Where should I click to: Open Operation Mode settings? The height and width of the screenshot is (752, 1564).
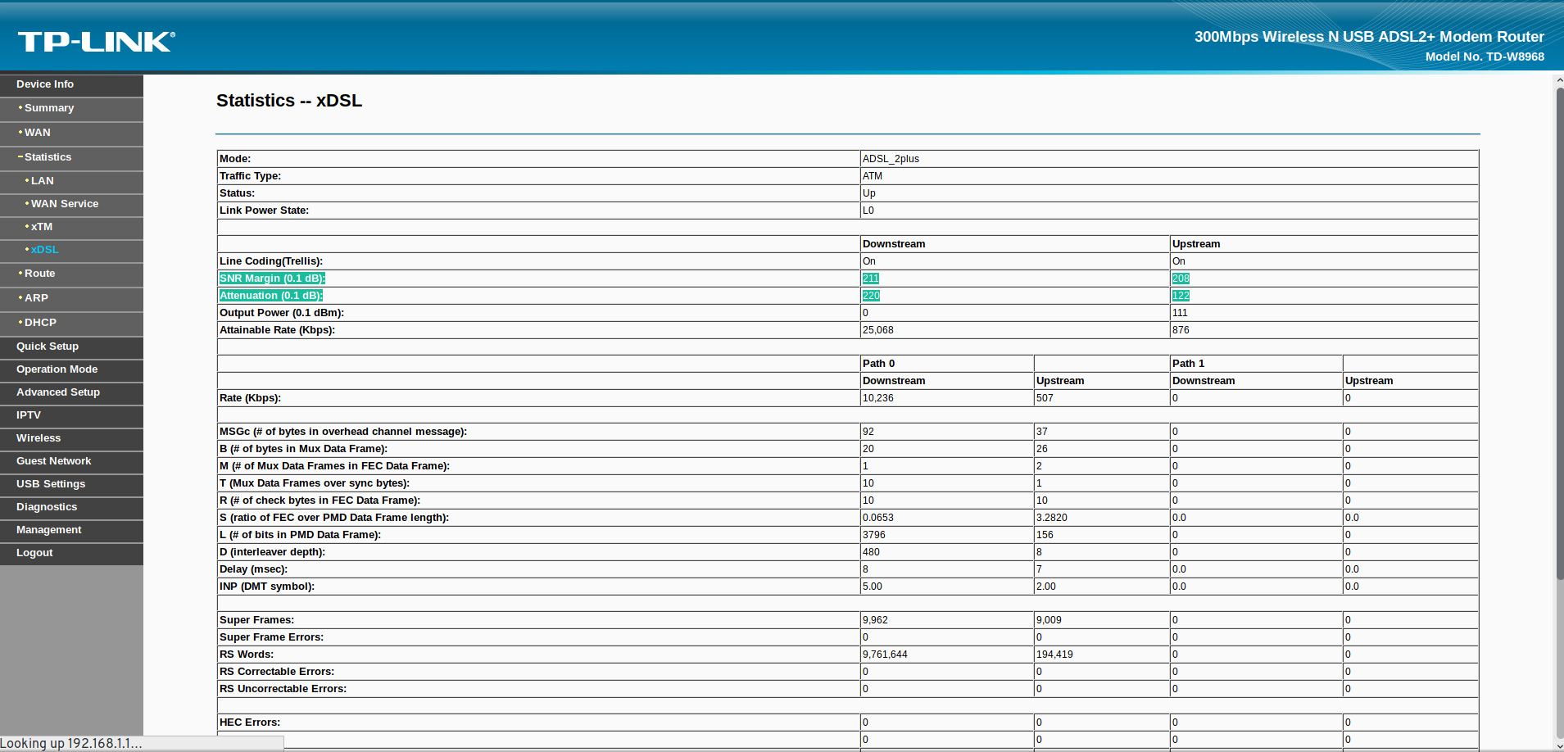[57, 369]
